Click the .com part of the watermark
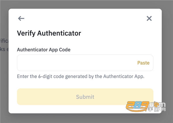Screen dimensions: 173x123 157,105
